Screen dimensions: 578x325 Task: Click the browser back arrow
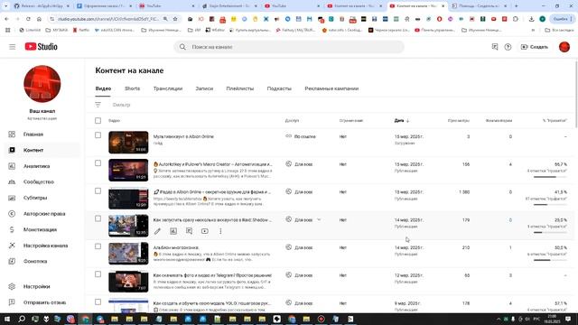(x=6, y=19)
